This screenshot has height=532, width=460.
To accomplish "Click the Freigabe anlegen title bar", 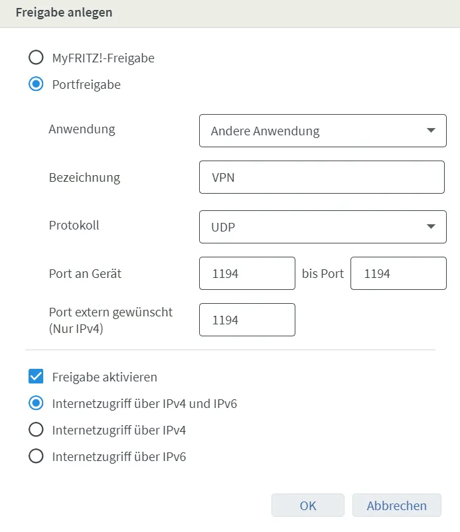I will [x=230, y=13].
